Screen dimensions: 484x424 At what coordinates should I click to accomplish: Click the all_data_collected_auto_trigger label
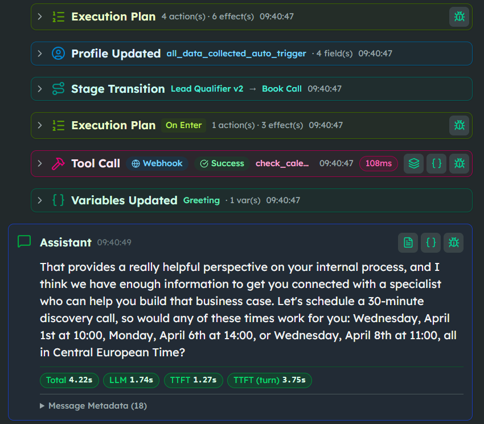point(236,53)
